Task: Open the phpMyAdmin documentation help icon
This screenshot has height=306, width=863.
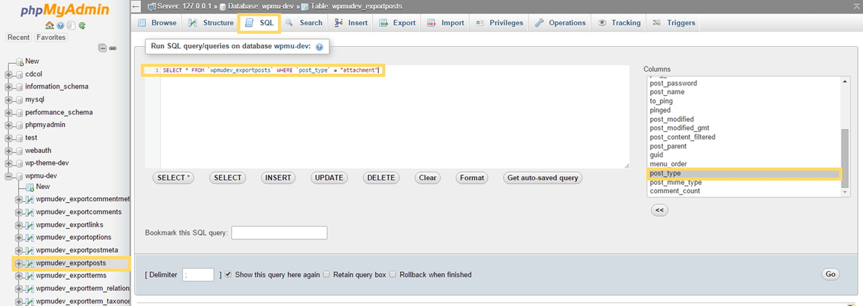Action: point(60,26)
